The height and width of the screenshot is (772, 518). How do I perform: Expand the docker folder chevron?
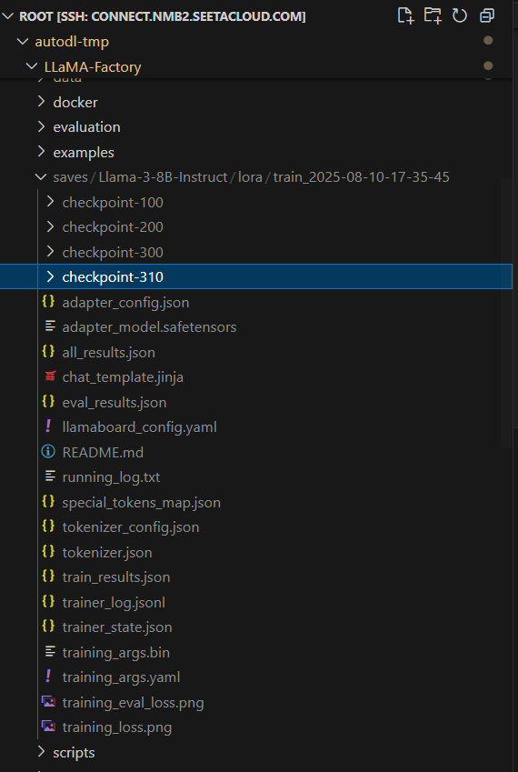click(41, 102)
